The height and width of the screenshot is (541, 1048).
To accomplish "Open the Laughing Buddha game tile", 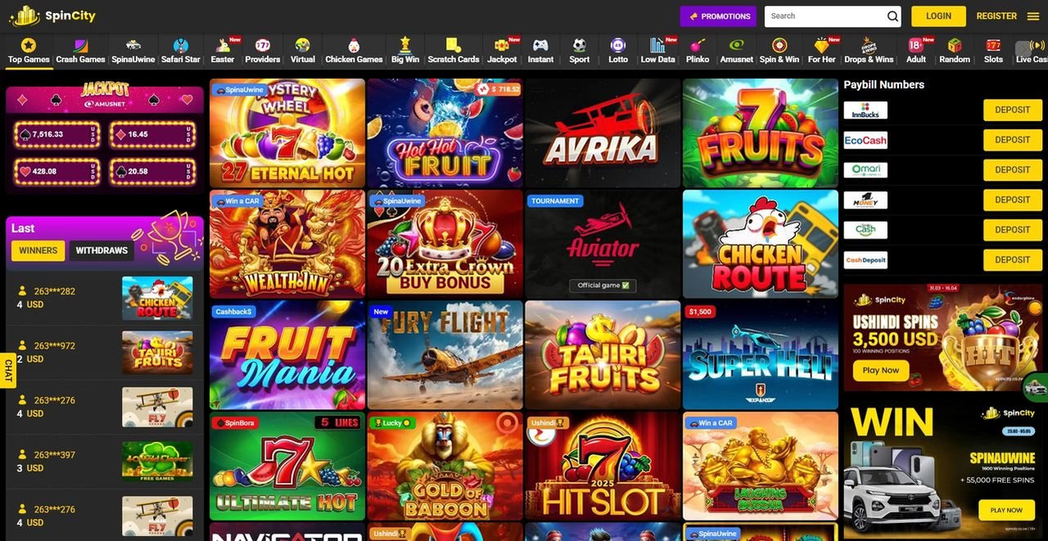I will click(761, 466).
